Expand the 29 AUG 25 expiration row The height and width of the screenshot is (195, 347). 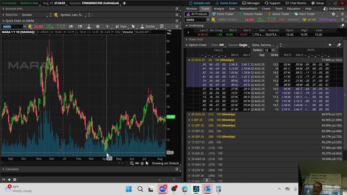pyautogui.click(x=189, y=114)
